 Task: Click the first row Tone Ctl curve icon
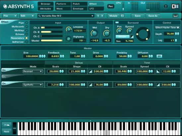(158, 71)
